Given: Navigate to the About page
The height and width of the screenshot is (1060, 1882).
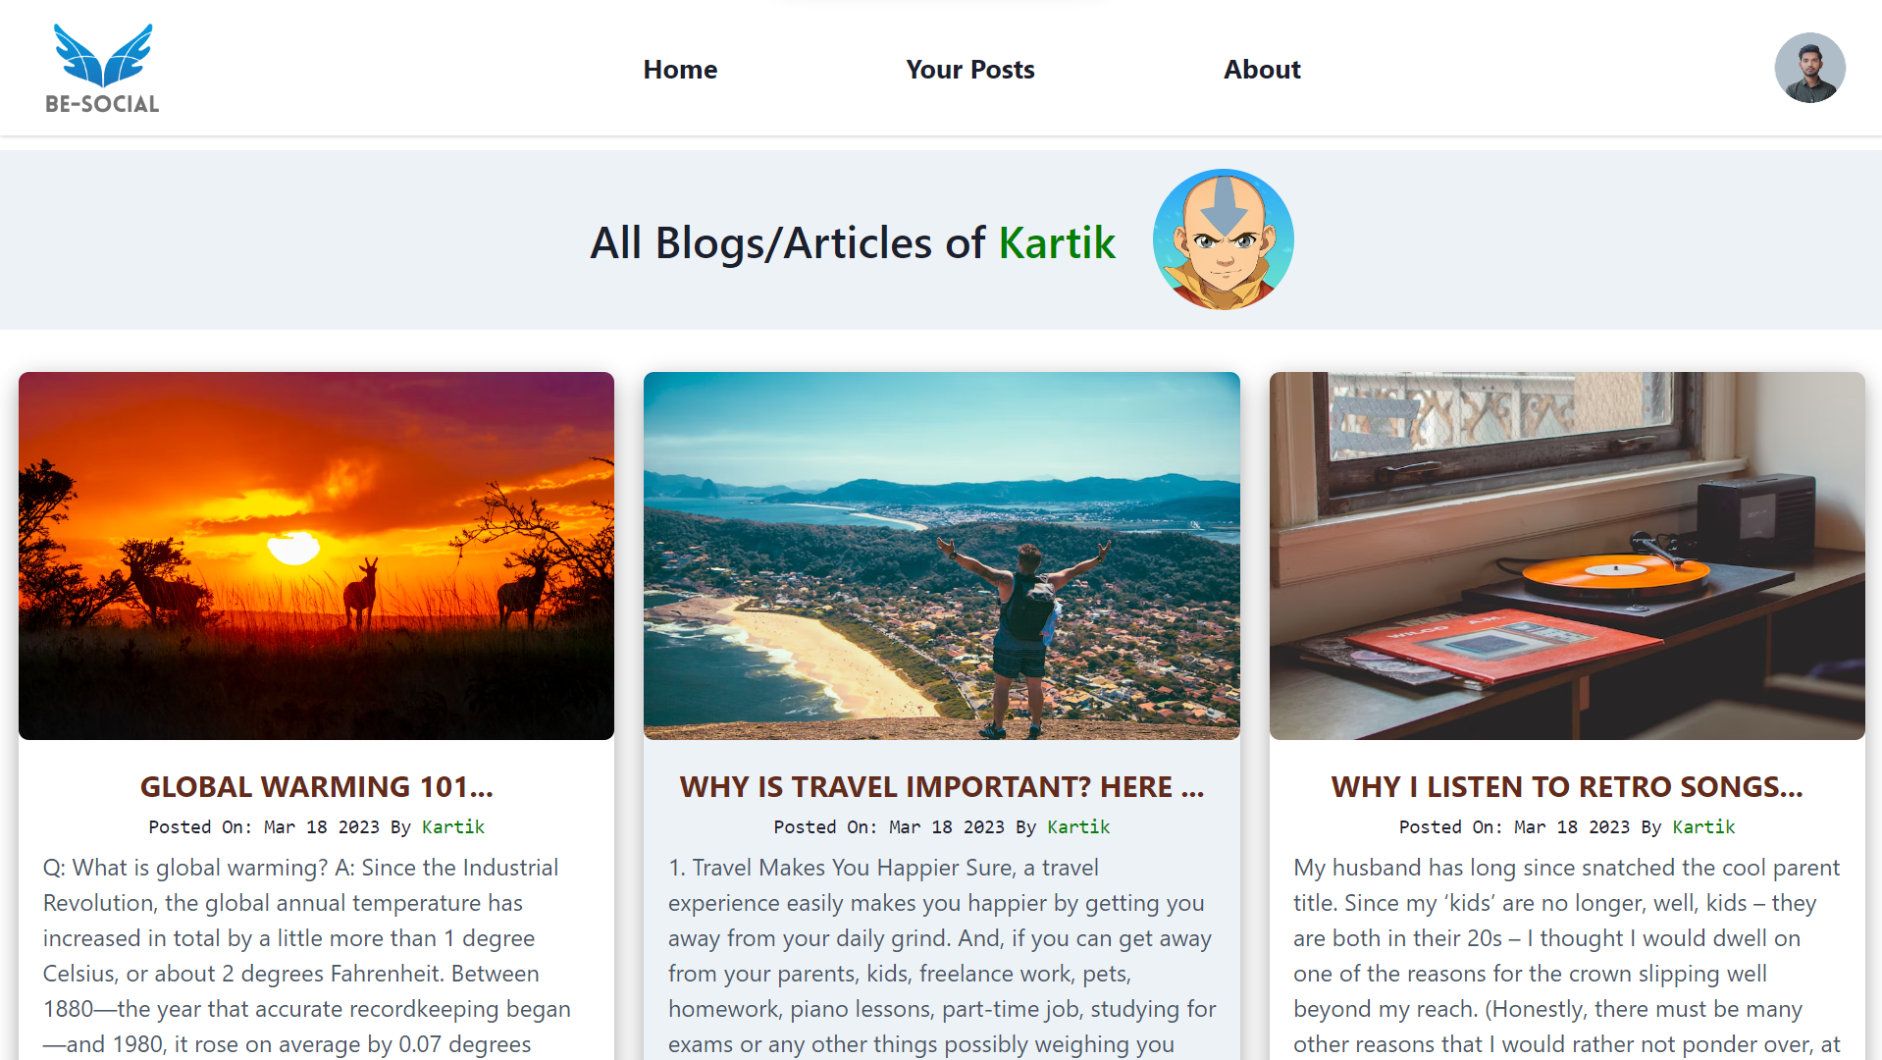Looking at the screenshot, I should tap(1262, 70).
